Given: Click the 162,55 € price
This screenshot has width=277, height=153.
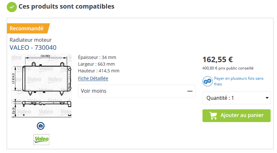Looking at the screenshot, I should (x=217, y=59).
